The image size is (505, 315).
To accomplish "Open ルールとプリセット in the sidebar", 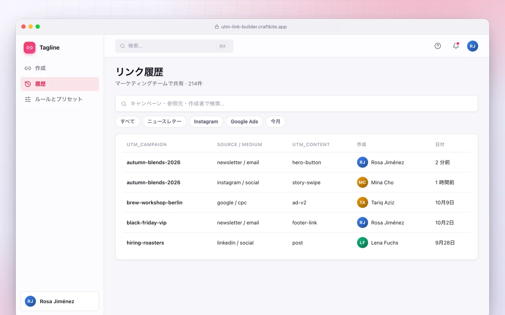I will click(60, 99).
